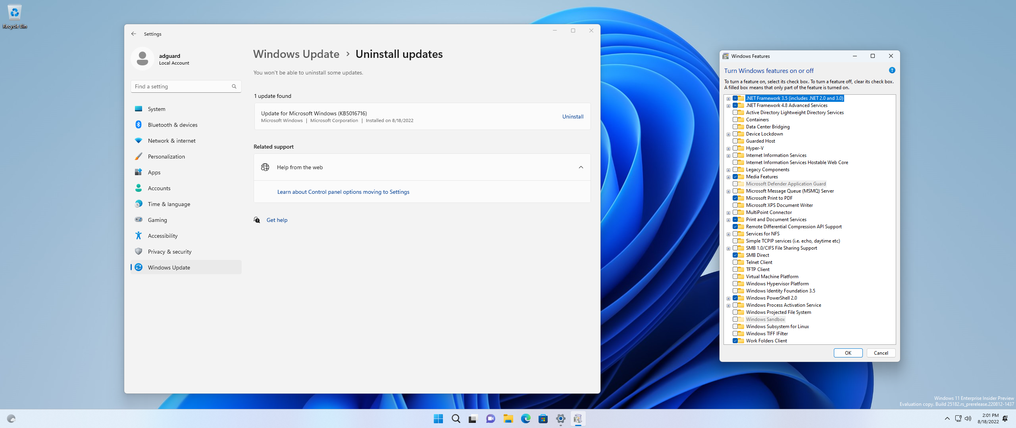This screenshot has height=428, width=1016.
Task: Open Microsoft Store from the taskbar
Action: 543,419
